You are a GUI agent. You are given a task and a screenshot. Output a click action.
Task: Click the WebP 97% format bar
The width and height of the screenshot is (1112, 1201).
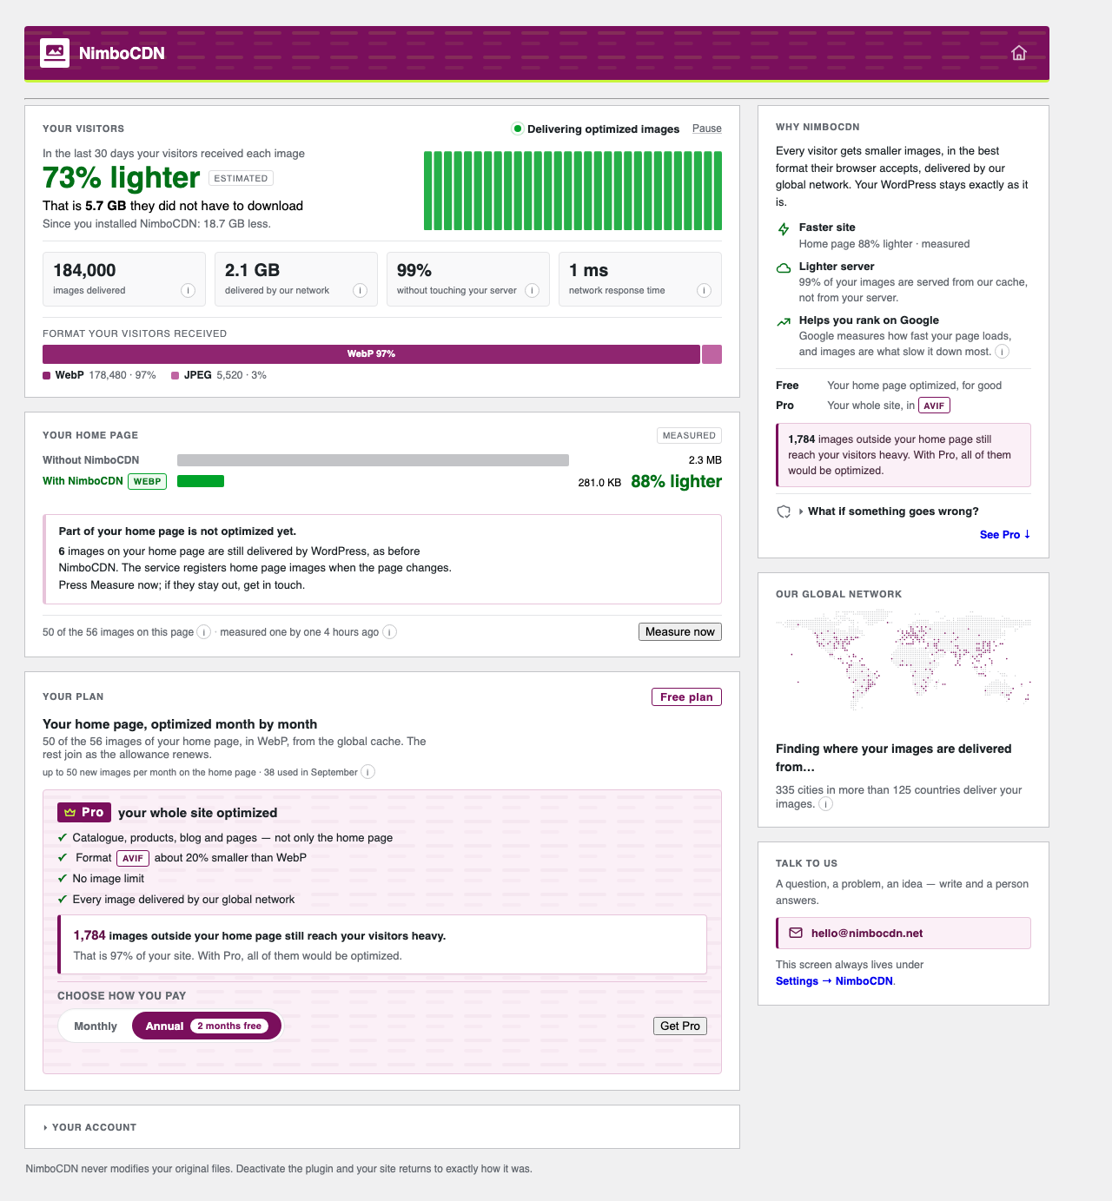pyautogui.click(x=371, y=354)
